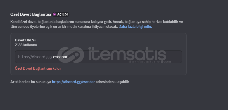
Task: Open the blue https://discord.gg/escobar link
Action: click(73, 82)
